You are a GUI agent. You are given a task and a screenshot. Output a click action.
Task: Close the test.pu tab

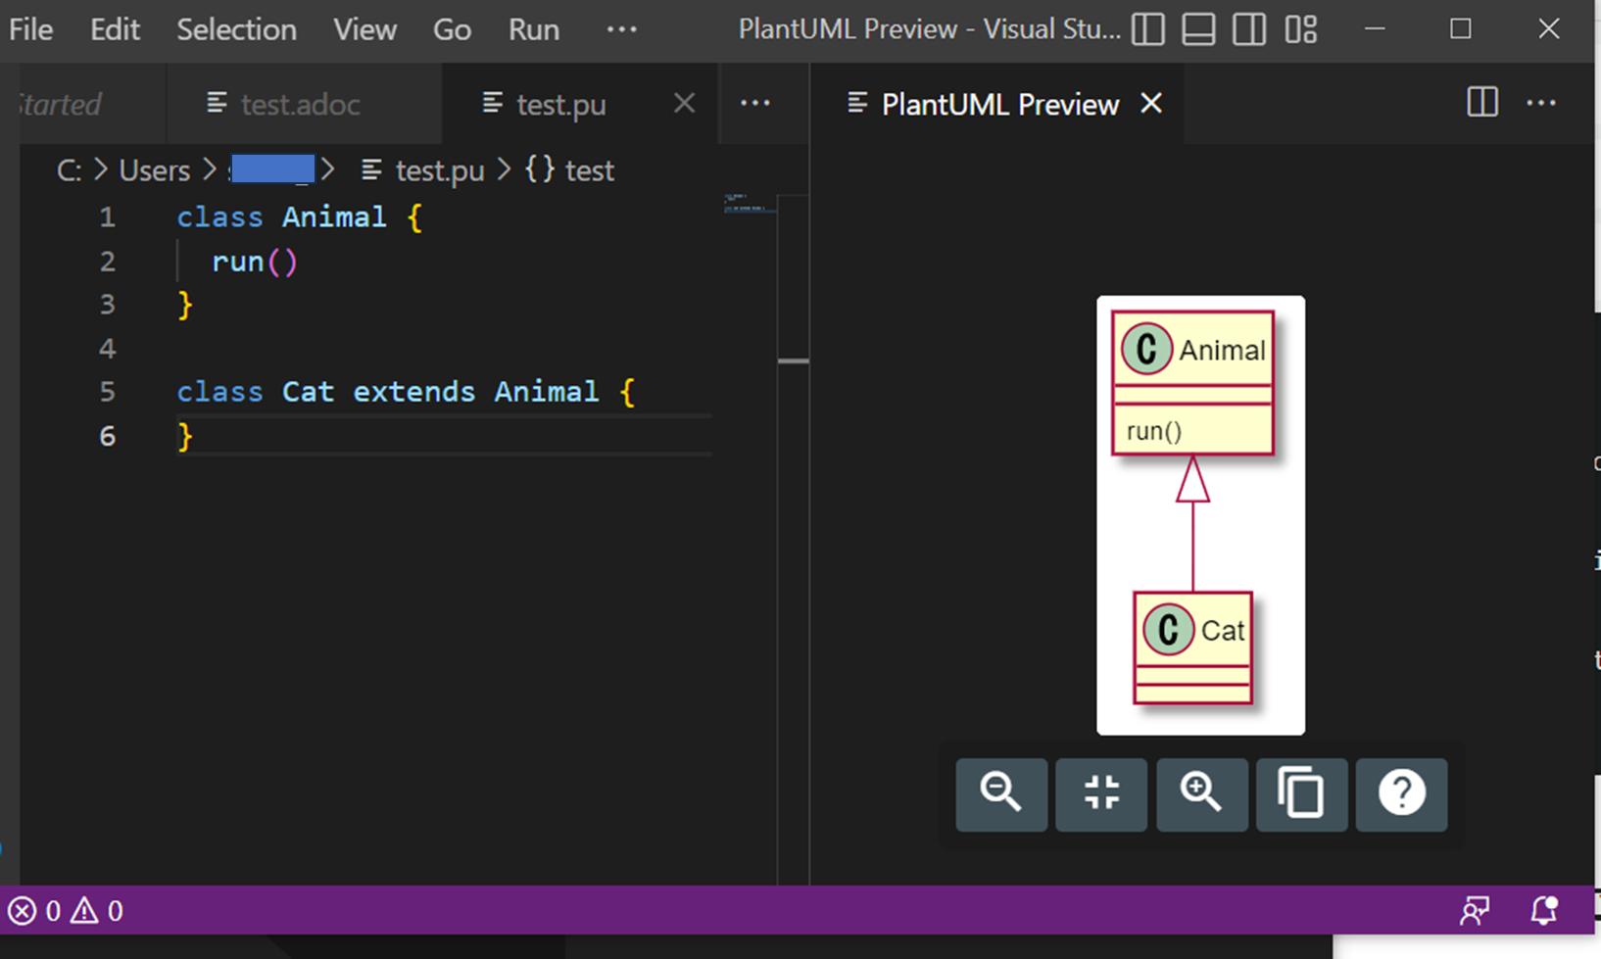pyautogui.click(x=684, y=103)
